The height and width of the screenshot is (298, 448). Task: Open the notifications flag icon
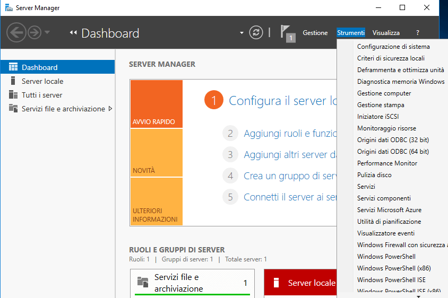pyautogui.click(x=287, y=33)
